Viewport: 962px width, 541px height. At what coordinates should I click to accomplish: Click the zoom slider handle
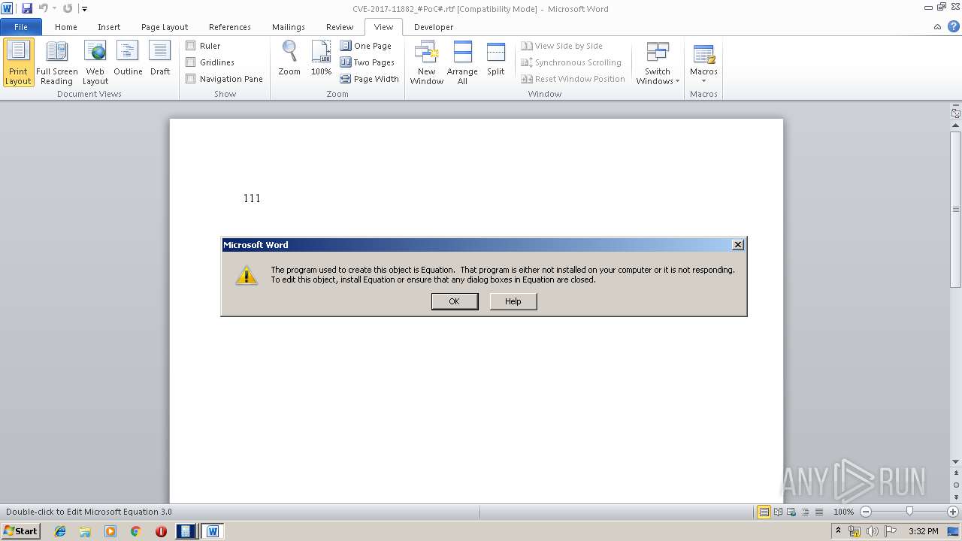click(909, 512)
